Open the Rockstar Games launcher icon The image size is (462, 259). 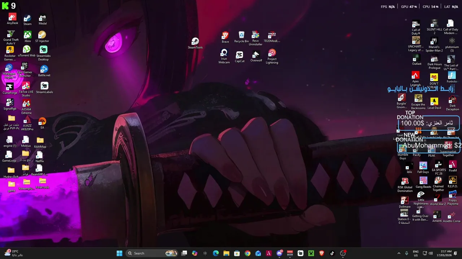click(x=10, y=54)
